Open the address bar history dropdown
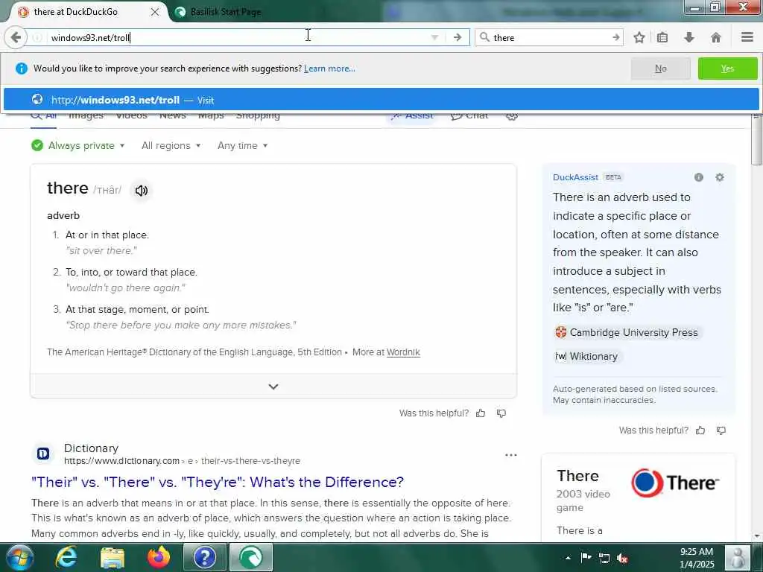Image resolution: width=763 pixels, height=572 pixels. (434, 37)
